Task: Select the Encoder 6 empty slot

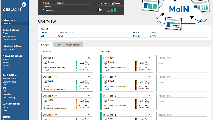Action: tap(182, 83)
